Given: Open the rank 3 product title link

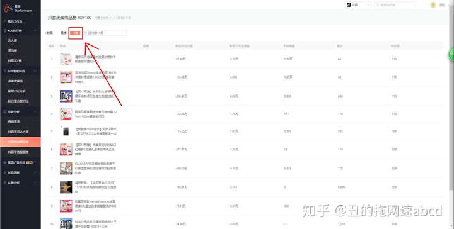Looking at the screenshot, I should click(96, 96).
